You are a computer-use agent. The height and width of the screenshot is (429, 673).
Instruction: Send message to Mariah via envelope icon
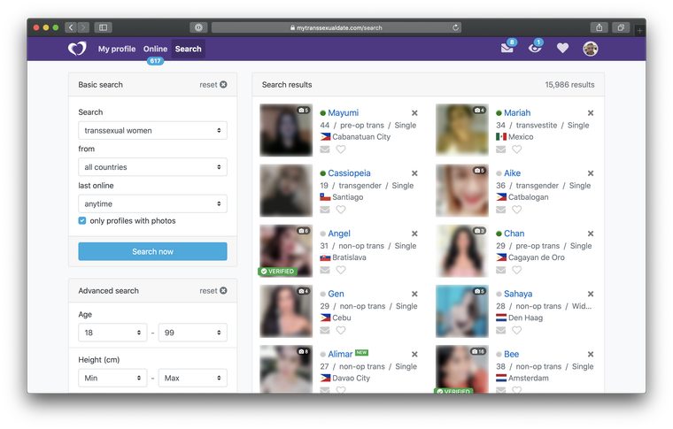[x=501, y=149]
